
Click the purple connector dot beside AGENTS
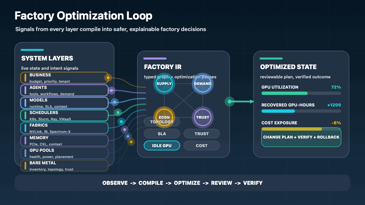(111, 91)
